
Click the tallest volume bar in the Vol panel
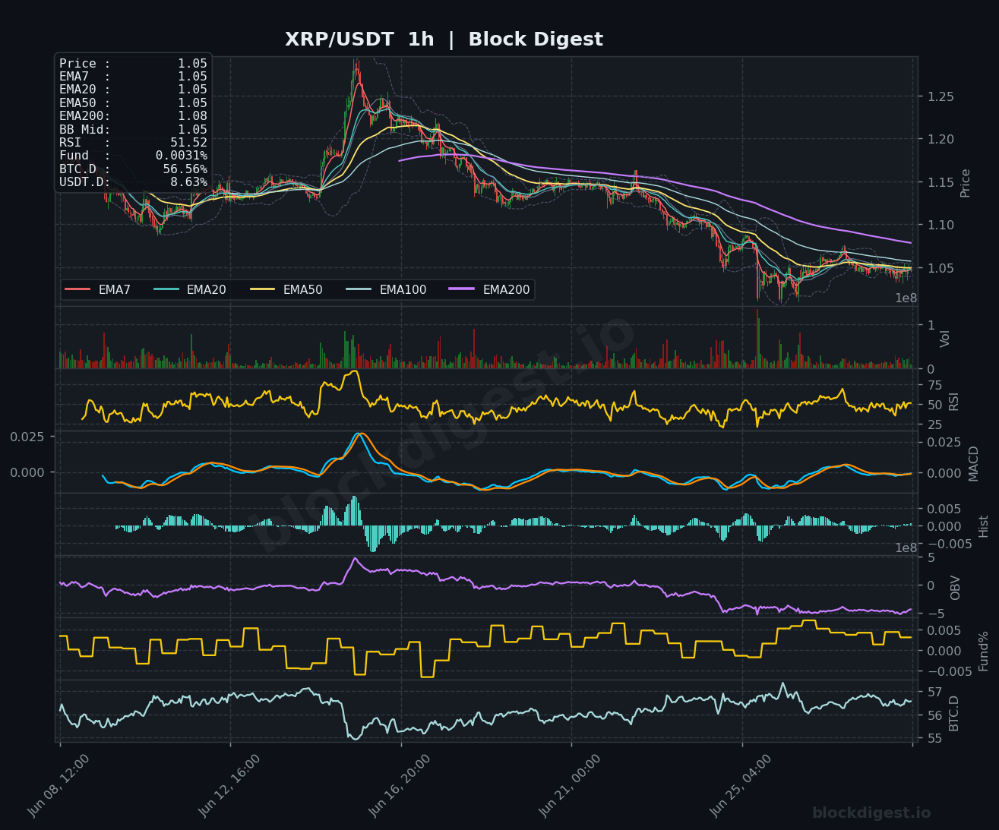tap(757, 339)
